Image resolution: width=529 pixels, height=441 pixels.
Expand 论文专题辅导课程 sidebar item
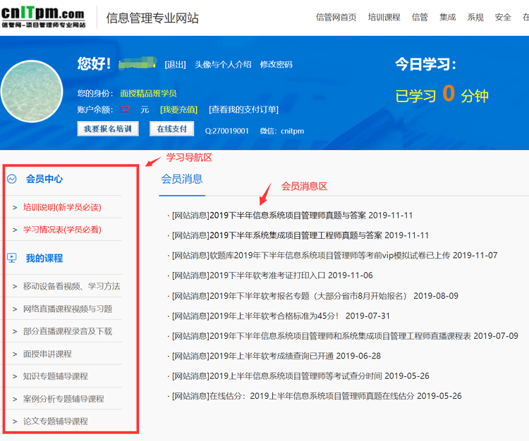tap(55, 421)
